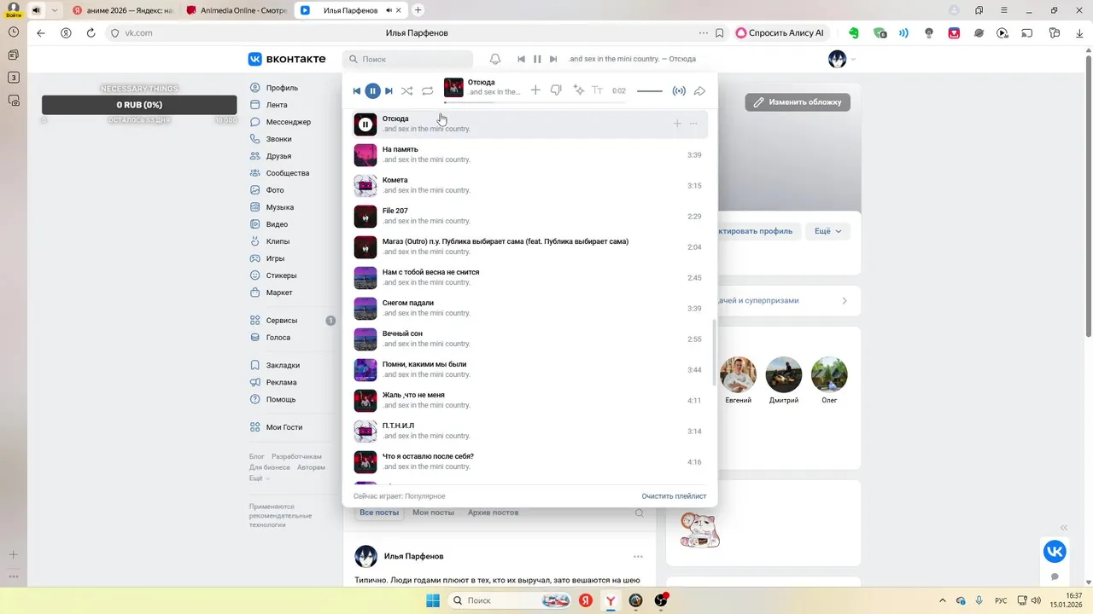Dislike current track with thumbs down icon
Image resolution: width=1093 pixels, height=614 pixels.
[x=556, y=90]
